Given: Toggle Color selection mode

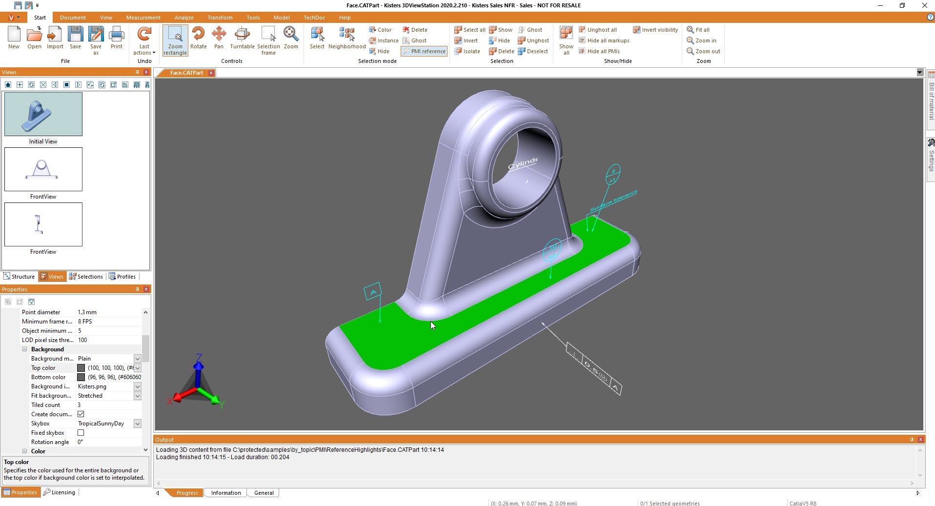Looking at the screenshot, I should tap(380, 30).
